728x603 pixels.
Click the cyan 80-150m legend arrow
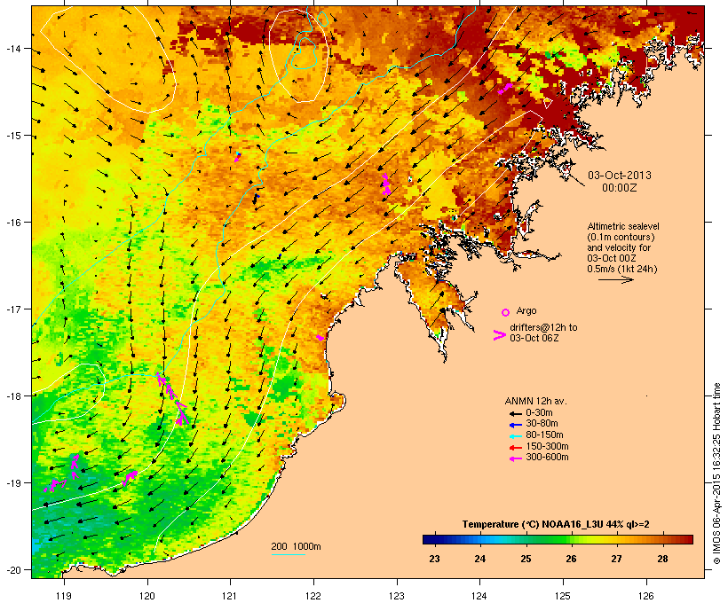coord(515,436)
